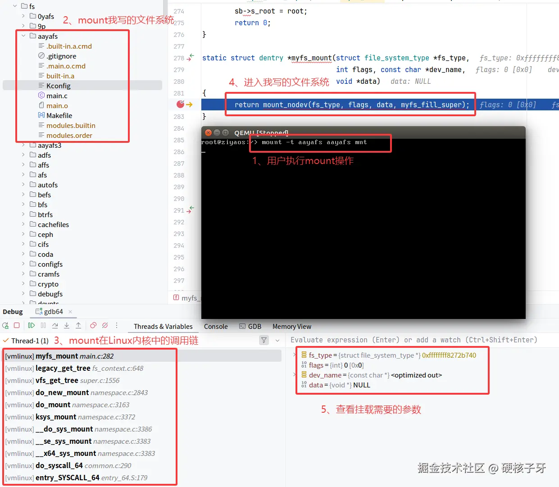This screenshot has height=487, width=559.
Task: Resume program execution
Action: click(32, 325)
